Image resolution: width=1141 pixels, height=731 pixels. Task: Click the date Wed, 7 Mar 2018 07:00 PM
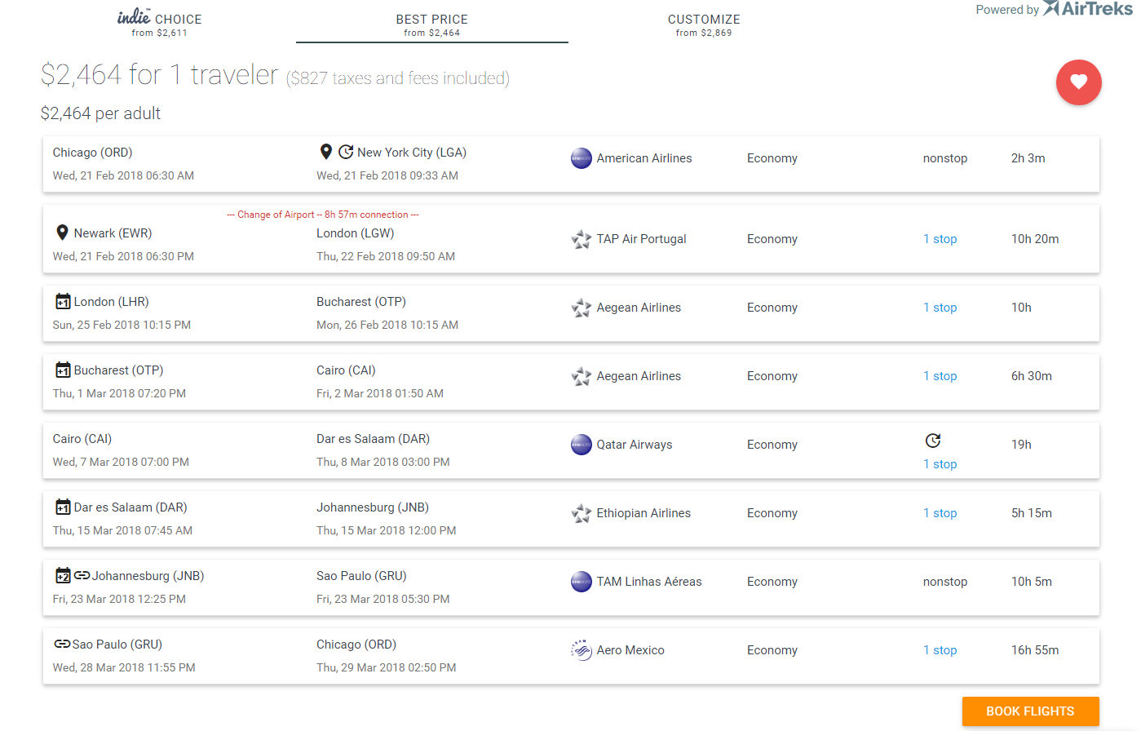121,462
